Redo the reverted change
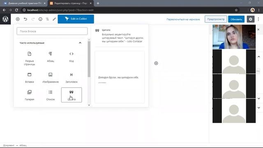This screenshot has width=263, height=148. (33, 19)
